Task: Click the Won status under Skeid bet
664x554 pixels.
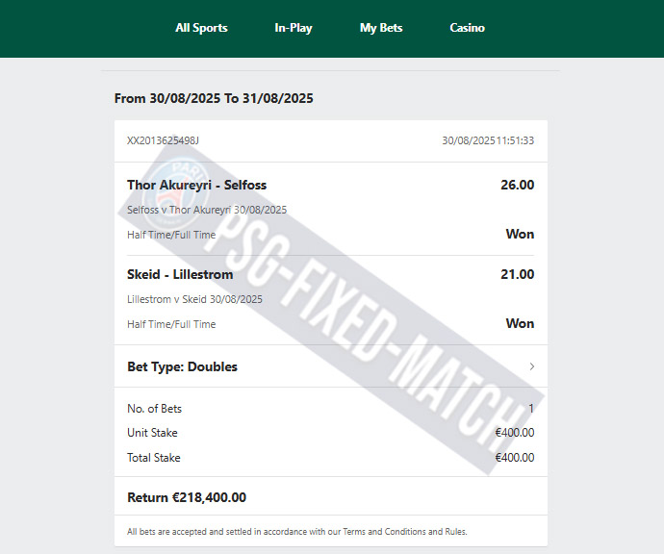Action: (x=520, y=324)
